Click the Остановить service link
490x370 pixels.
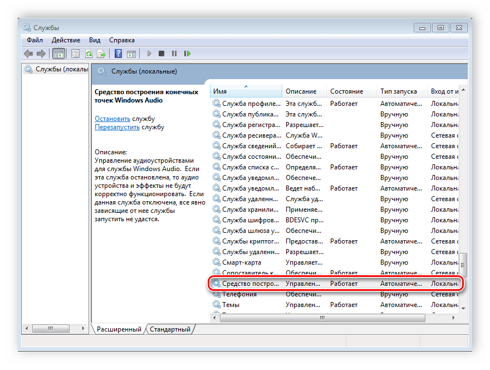[x=112, y=119]
